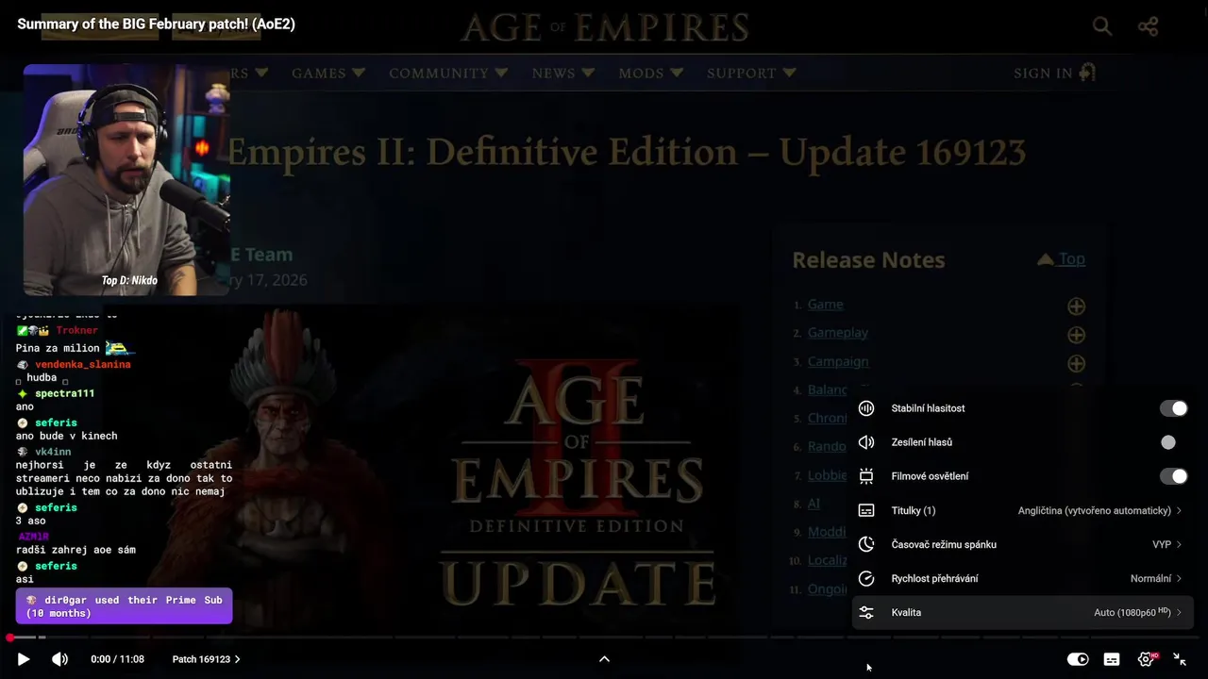Close the settings gear menu
The height and width of the screenshot is (679, 1208).
point(1147,659)
